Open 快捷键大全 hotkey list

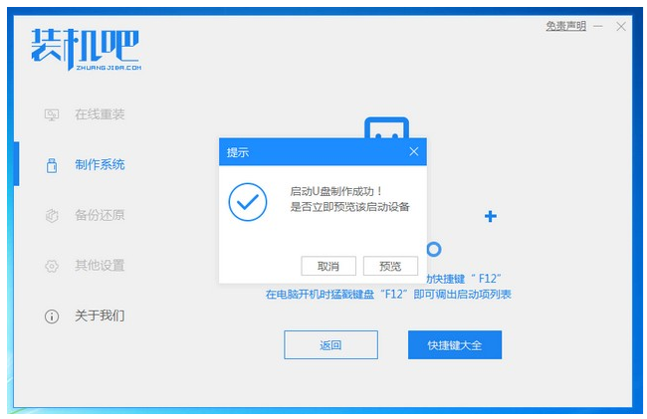[455, 344]
